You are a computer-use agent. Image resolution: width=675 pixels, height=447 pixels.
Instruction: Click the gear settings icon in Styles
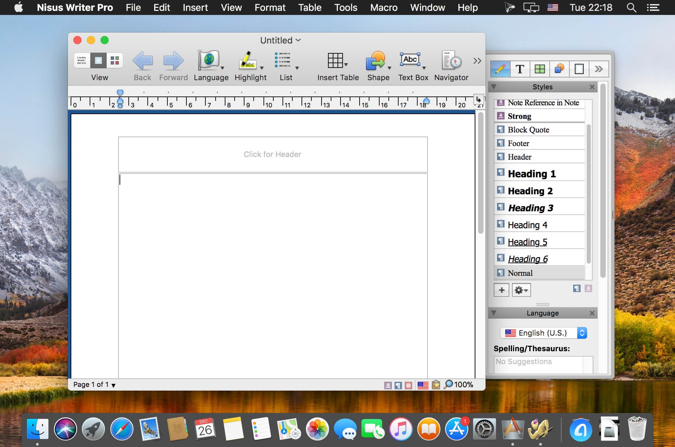click(x=520, y=290)
